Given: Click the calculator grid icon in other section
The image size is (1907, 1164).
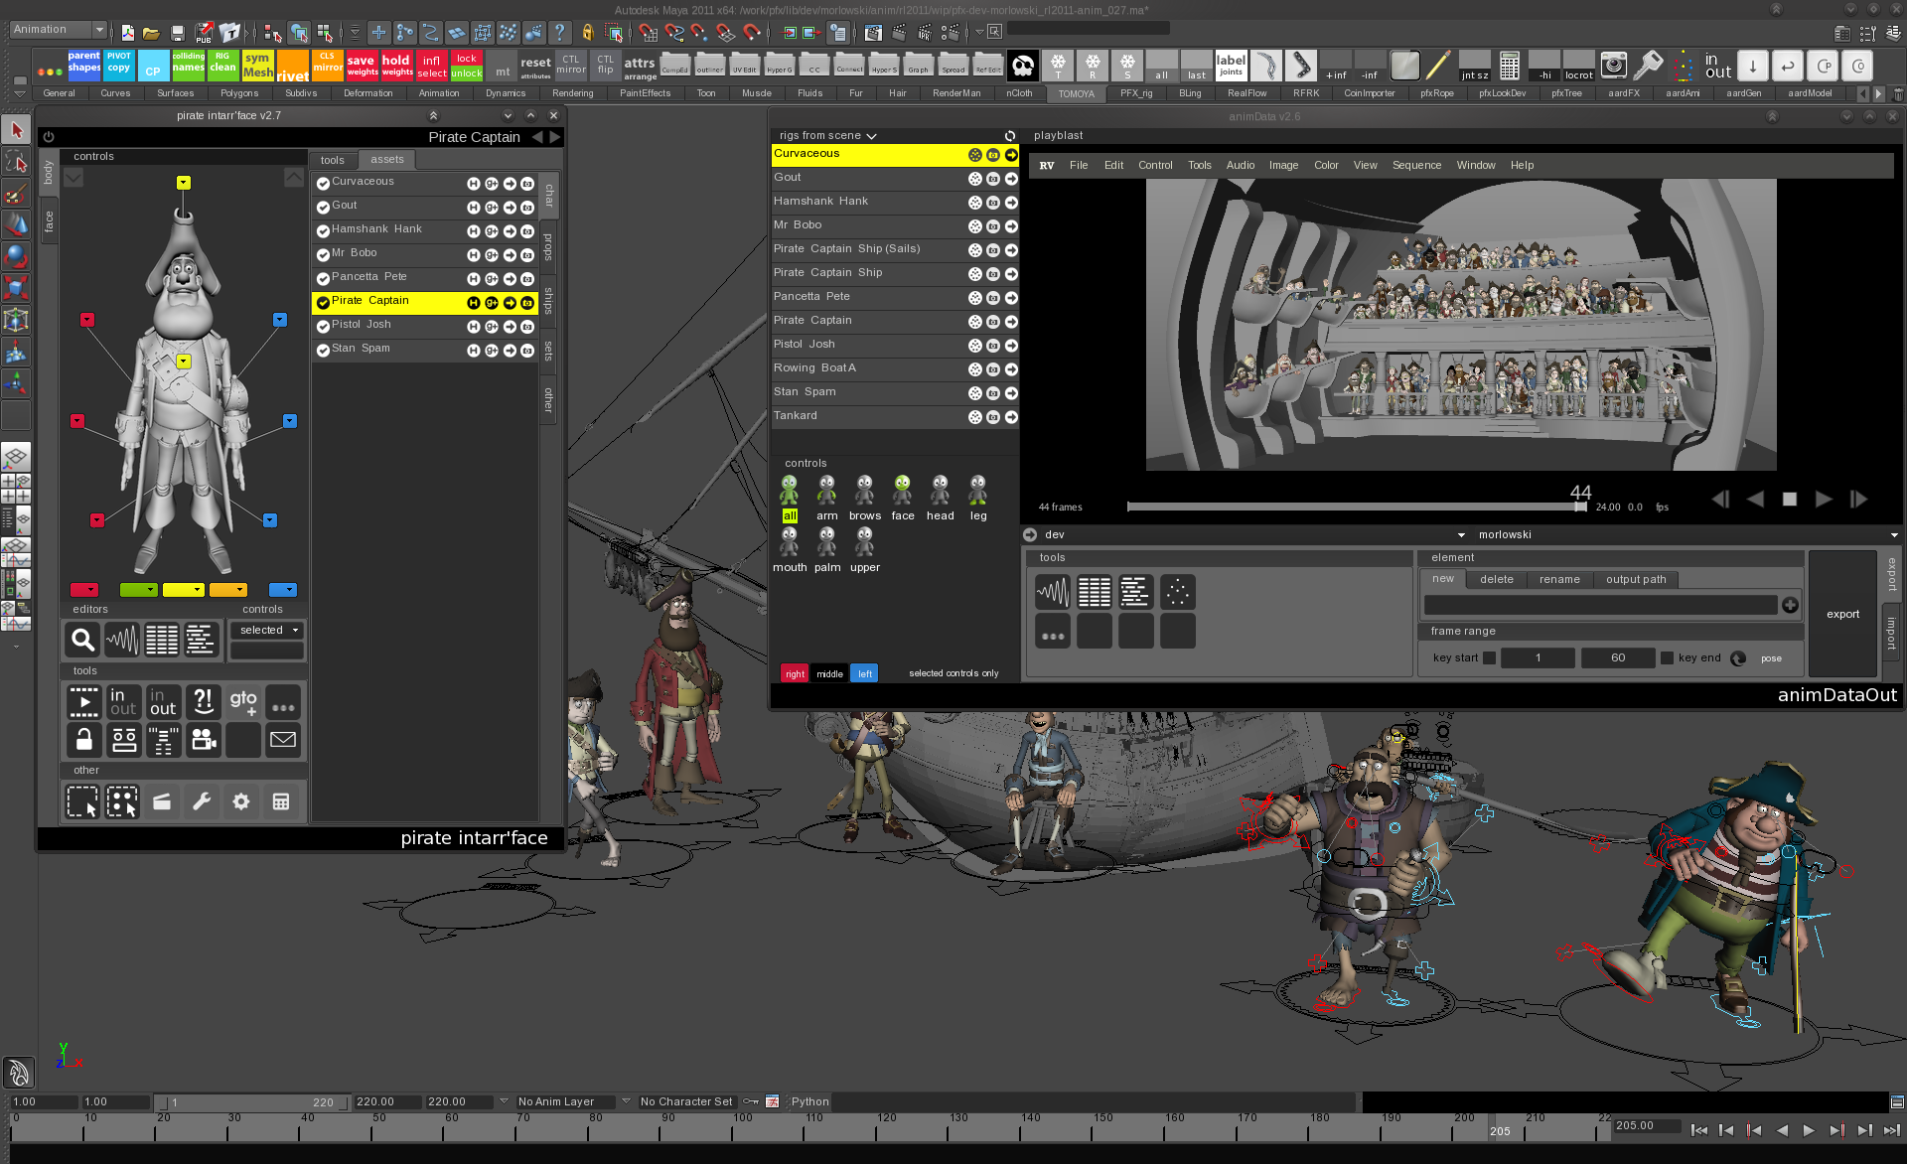Looking at the screenshot, I should tap(281, 801).
